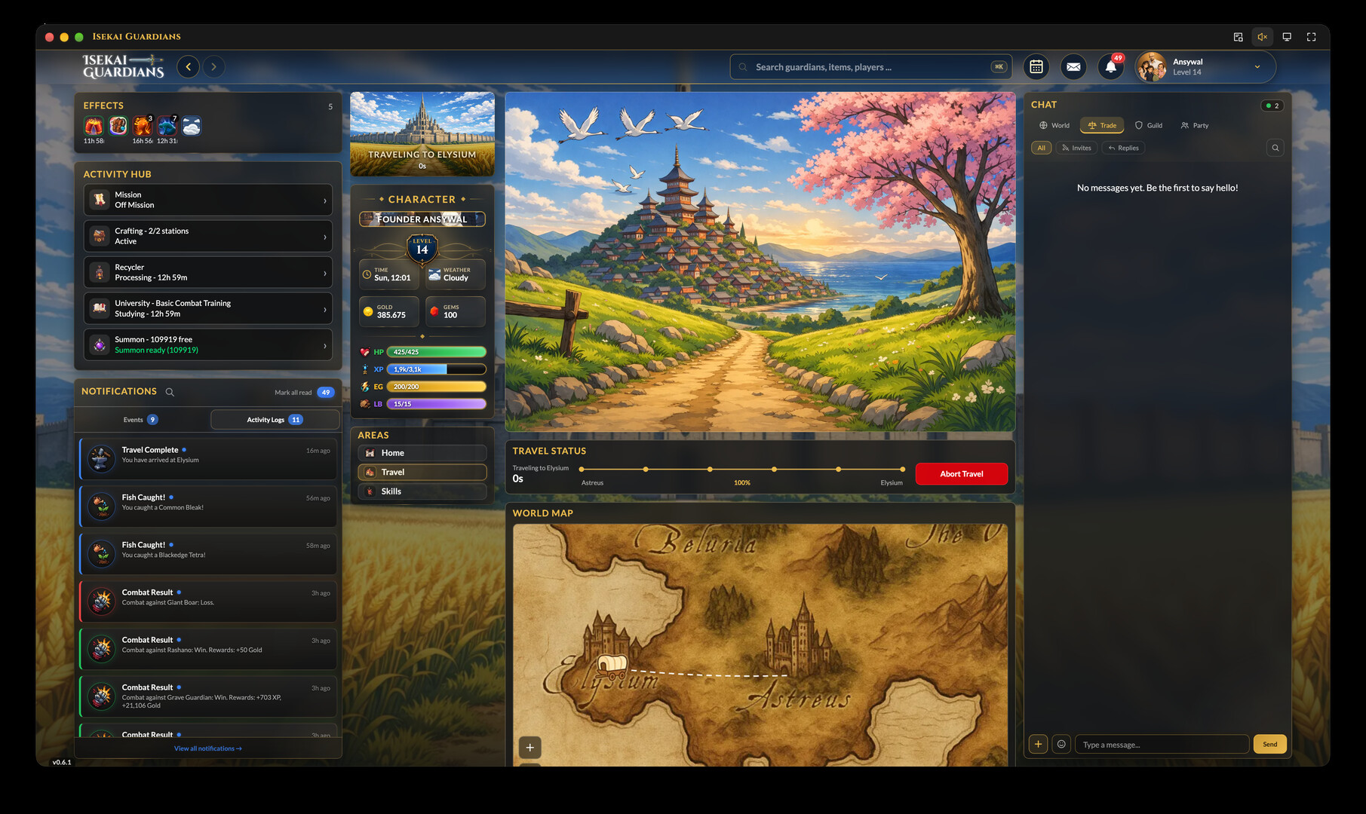Open the calendar icon in header

click(1036, 67)
